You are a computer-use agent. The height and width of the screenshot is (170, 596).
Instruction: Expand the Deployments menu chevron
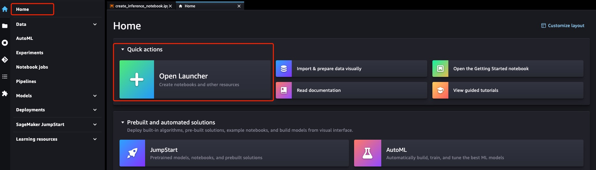click(95, 110)
